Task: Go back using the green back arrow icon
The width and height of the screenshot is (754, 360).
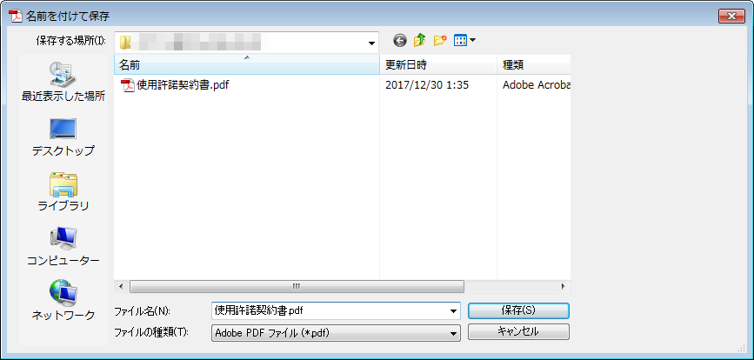Action: pyautogui.click(x=399, y=41)
